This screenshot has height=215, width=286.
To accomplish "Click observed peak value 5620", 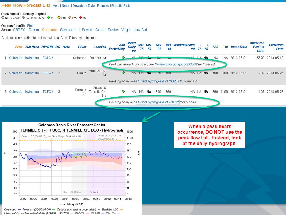I will tap(260, 58).
